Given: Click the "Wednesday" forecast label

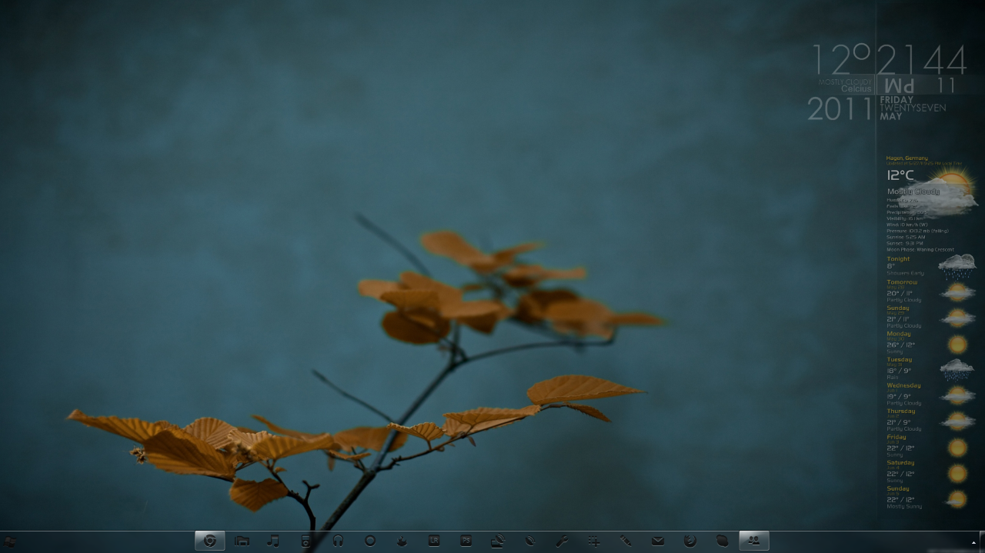Looking at the screenshot, I should 903,385.
